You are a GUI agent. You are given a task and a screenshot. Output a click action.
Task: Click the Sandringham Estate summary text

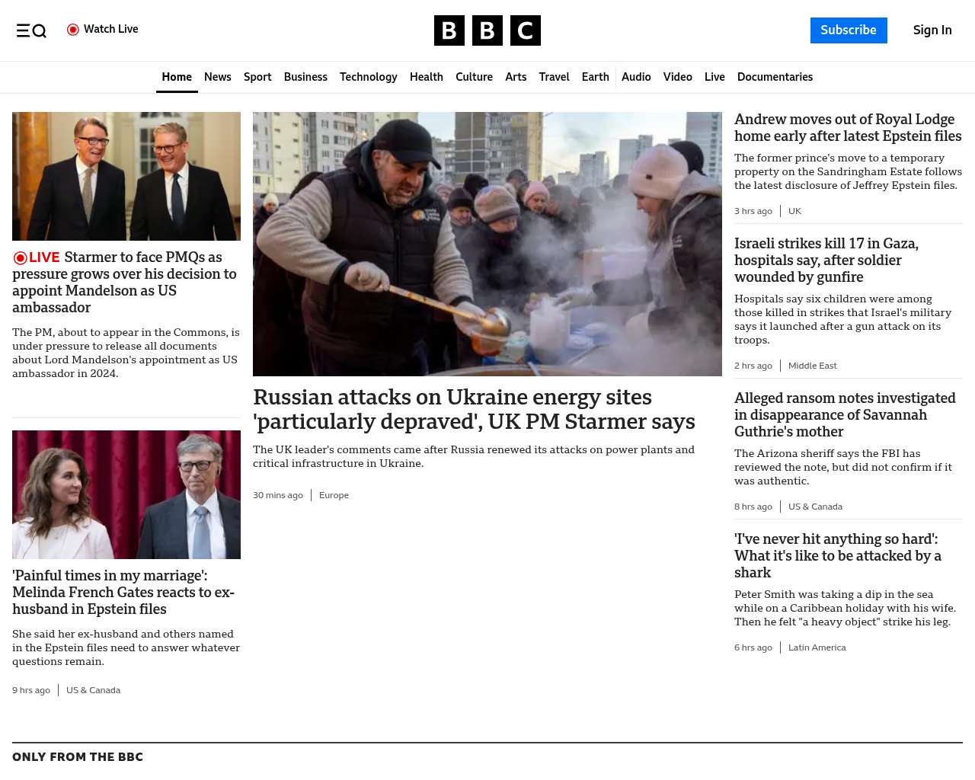tap(848, 171)
